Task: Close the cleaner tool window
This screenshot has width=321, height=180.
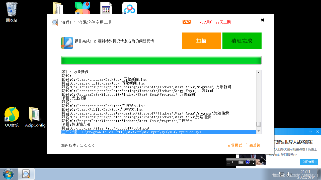Action: tap(263, 20)
